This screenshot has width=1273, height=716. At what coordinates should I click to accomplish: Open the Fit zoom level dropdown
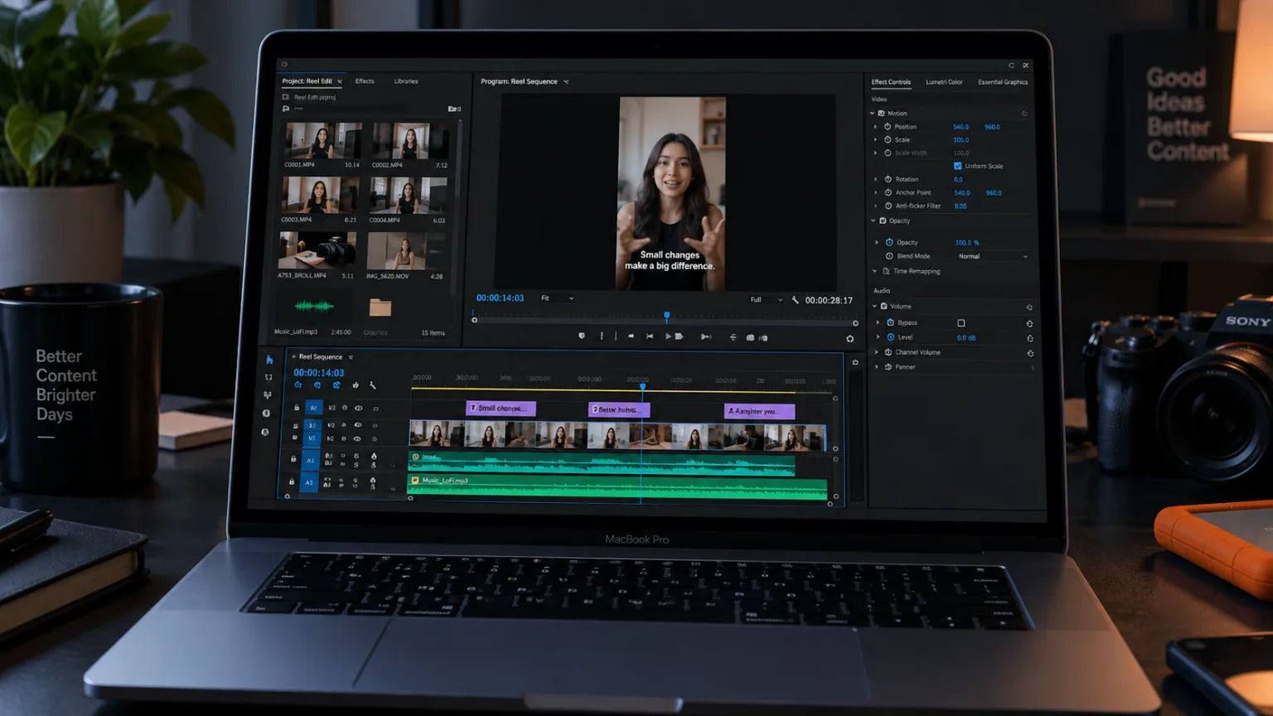(557, 298)
